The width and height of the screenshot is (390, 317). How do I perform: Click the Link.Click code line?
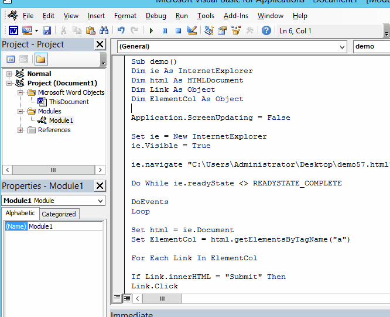(155, 286)
